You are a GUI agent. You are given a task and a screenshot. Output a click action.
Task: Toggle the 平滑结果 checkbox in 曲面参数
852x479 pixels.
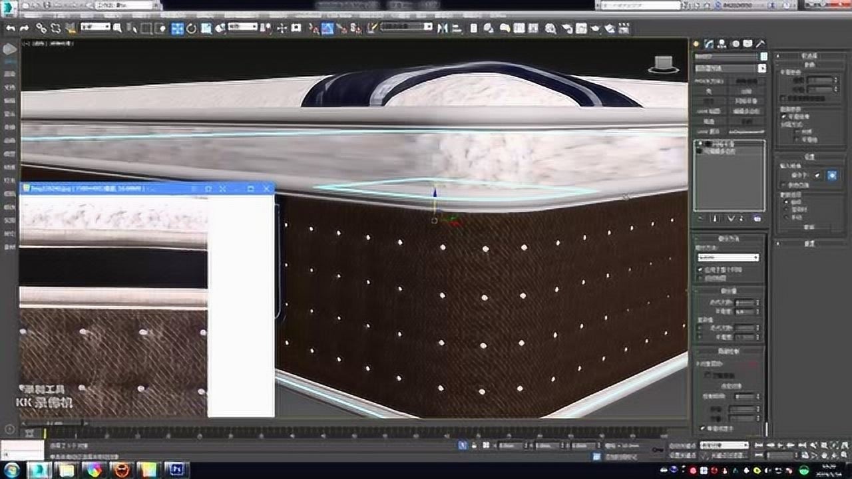coord(782,116)
